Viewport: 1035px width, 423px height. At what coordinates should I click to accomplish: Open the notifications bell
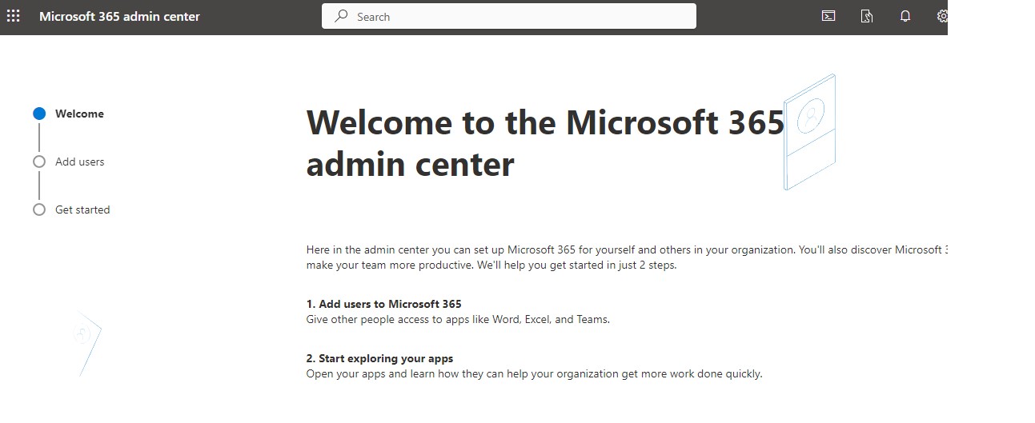point(905,16)
